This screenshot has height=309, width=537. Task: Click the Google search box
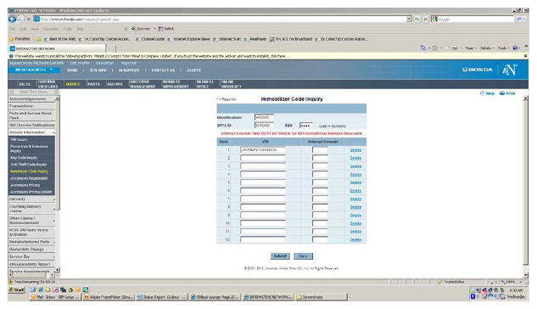[475, 20]
